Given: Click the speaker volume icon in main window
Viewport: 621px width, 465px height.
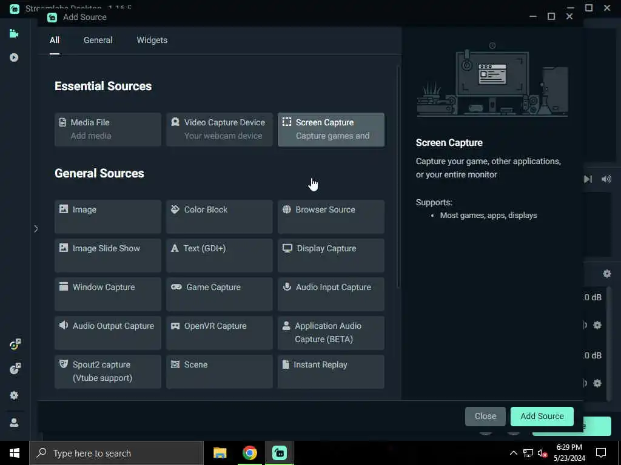Looking at the screenshot, I should (606, 179).
